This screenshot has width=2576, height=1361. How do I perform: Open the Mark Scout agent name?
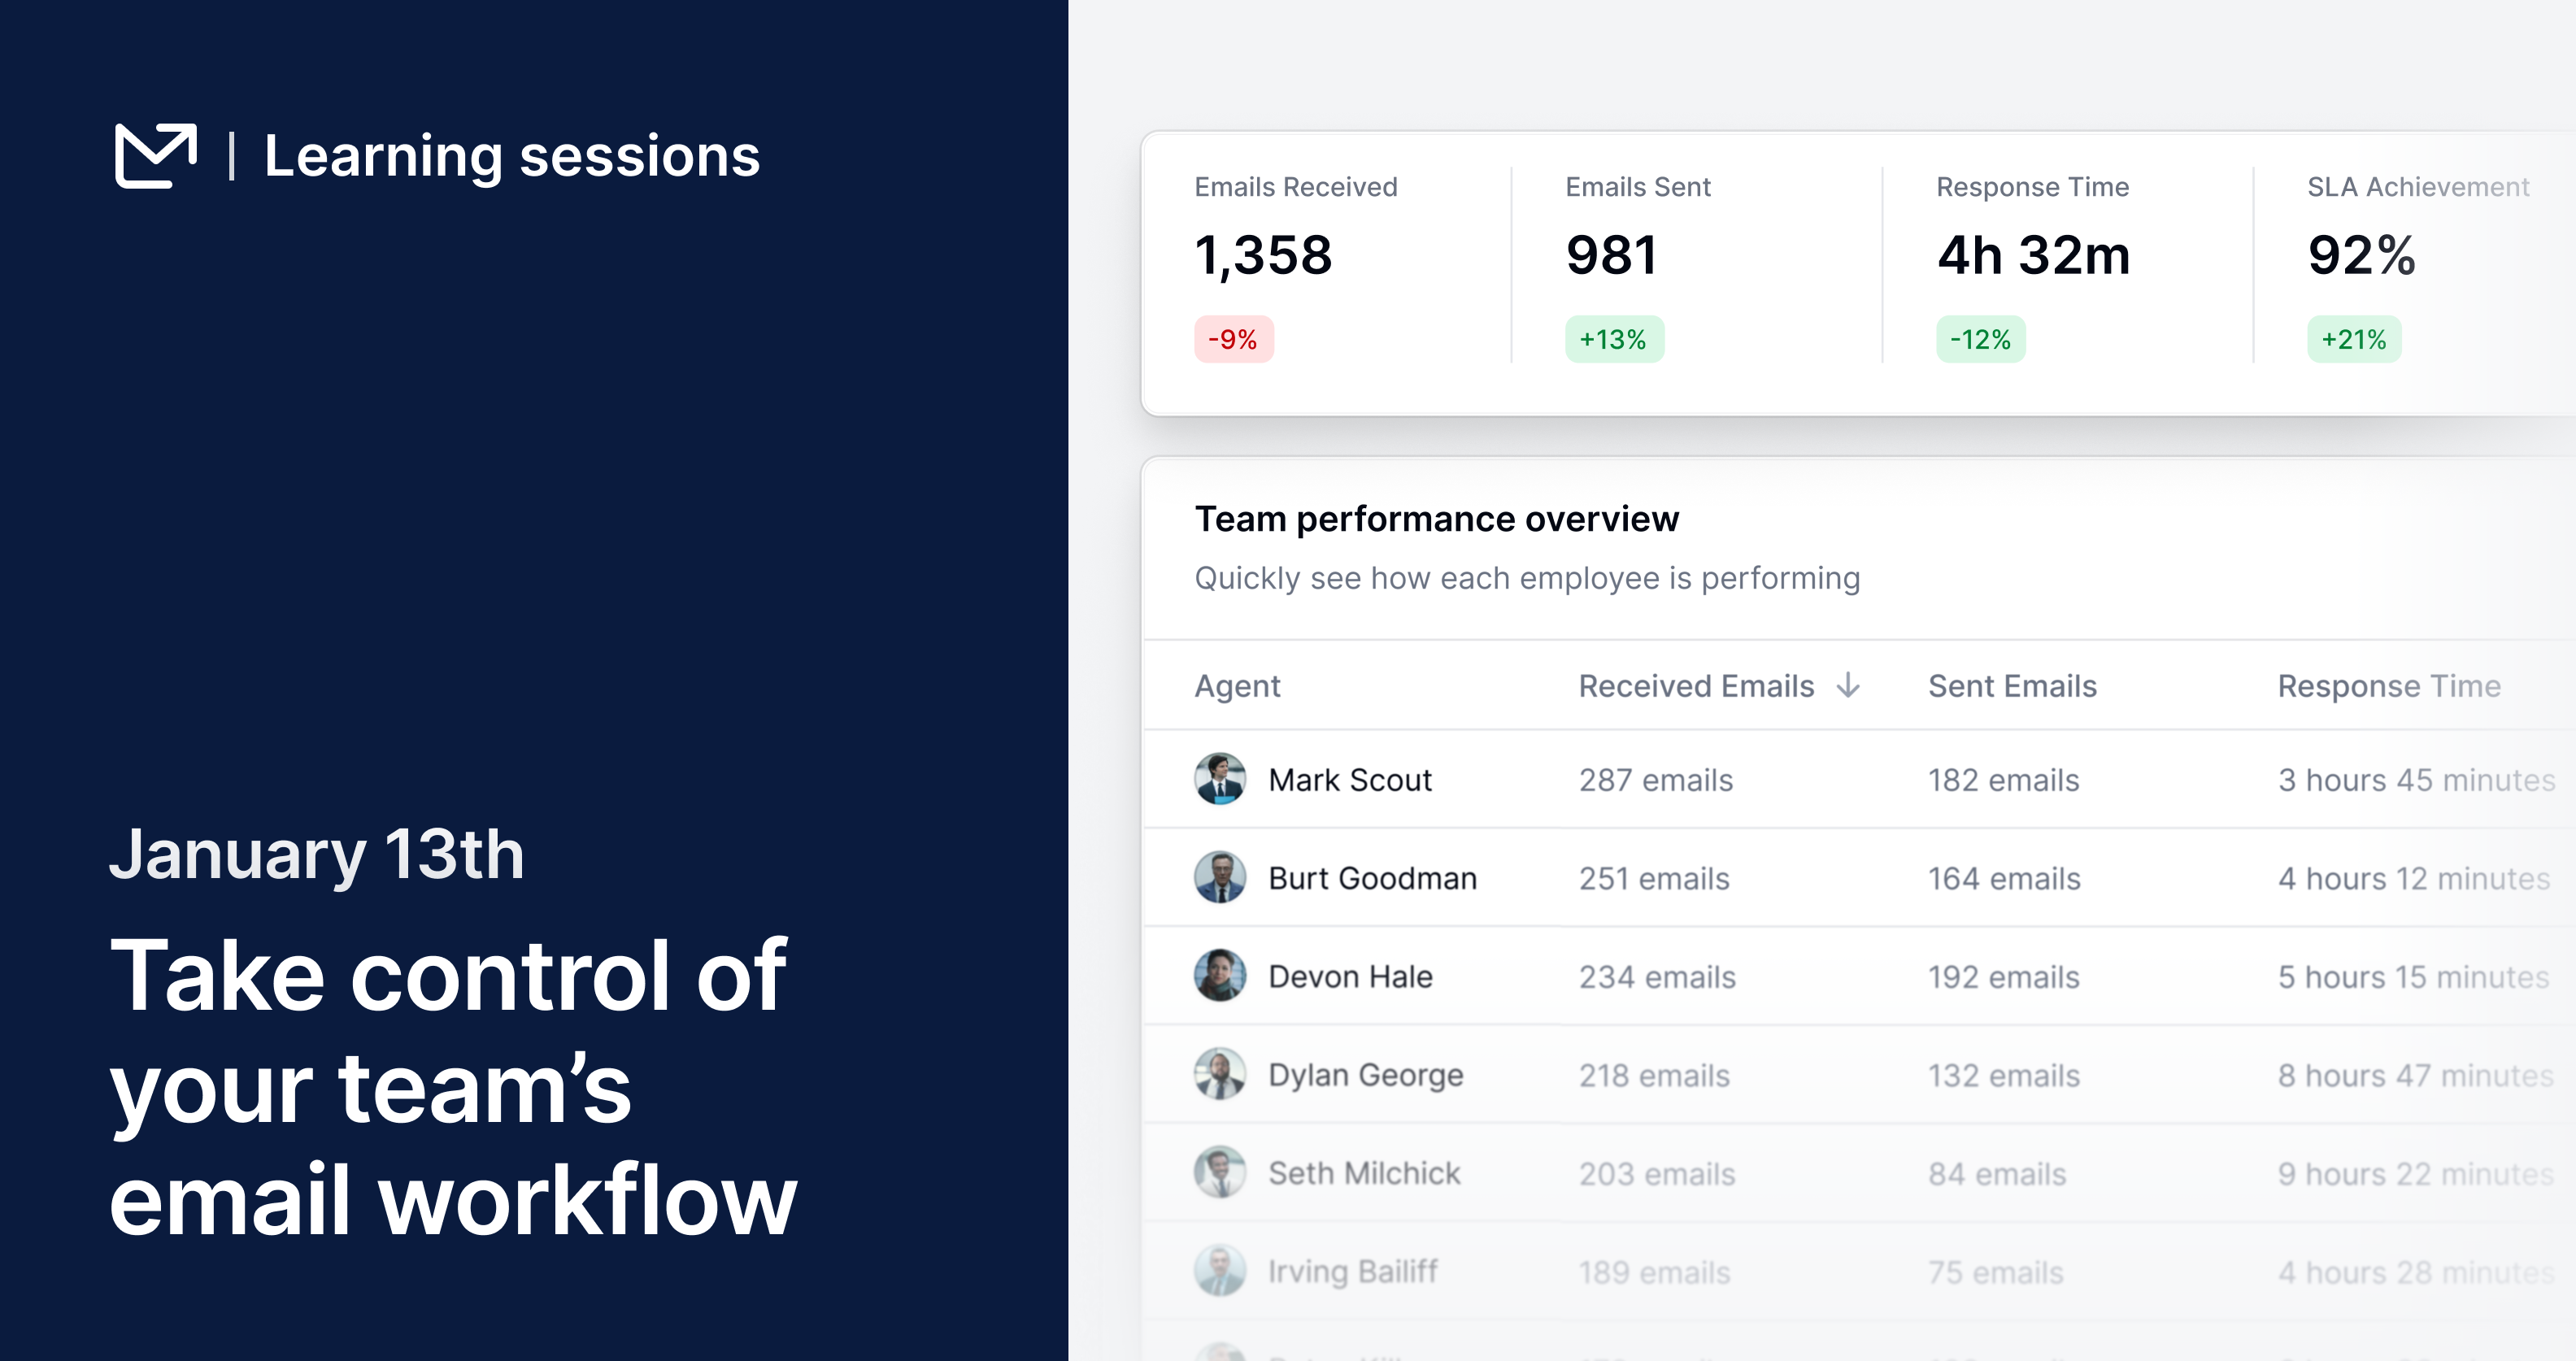tap(1349, 780)
